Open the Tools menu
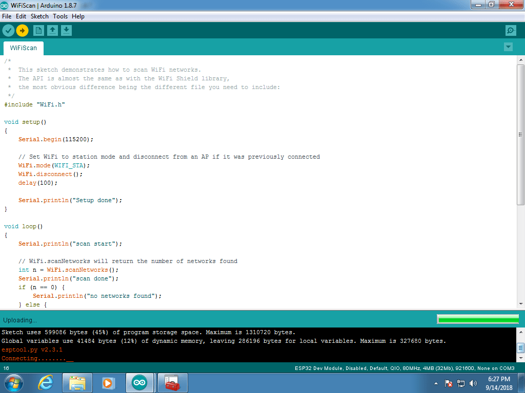Image resolution: width=525 pixels, height=393 pixels. 60,16
